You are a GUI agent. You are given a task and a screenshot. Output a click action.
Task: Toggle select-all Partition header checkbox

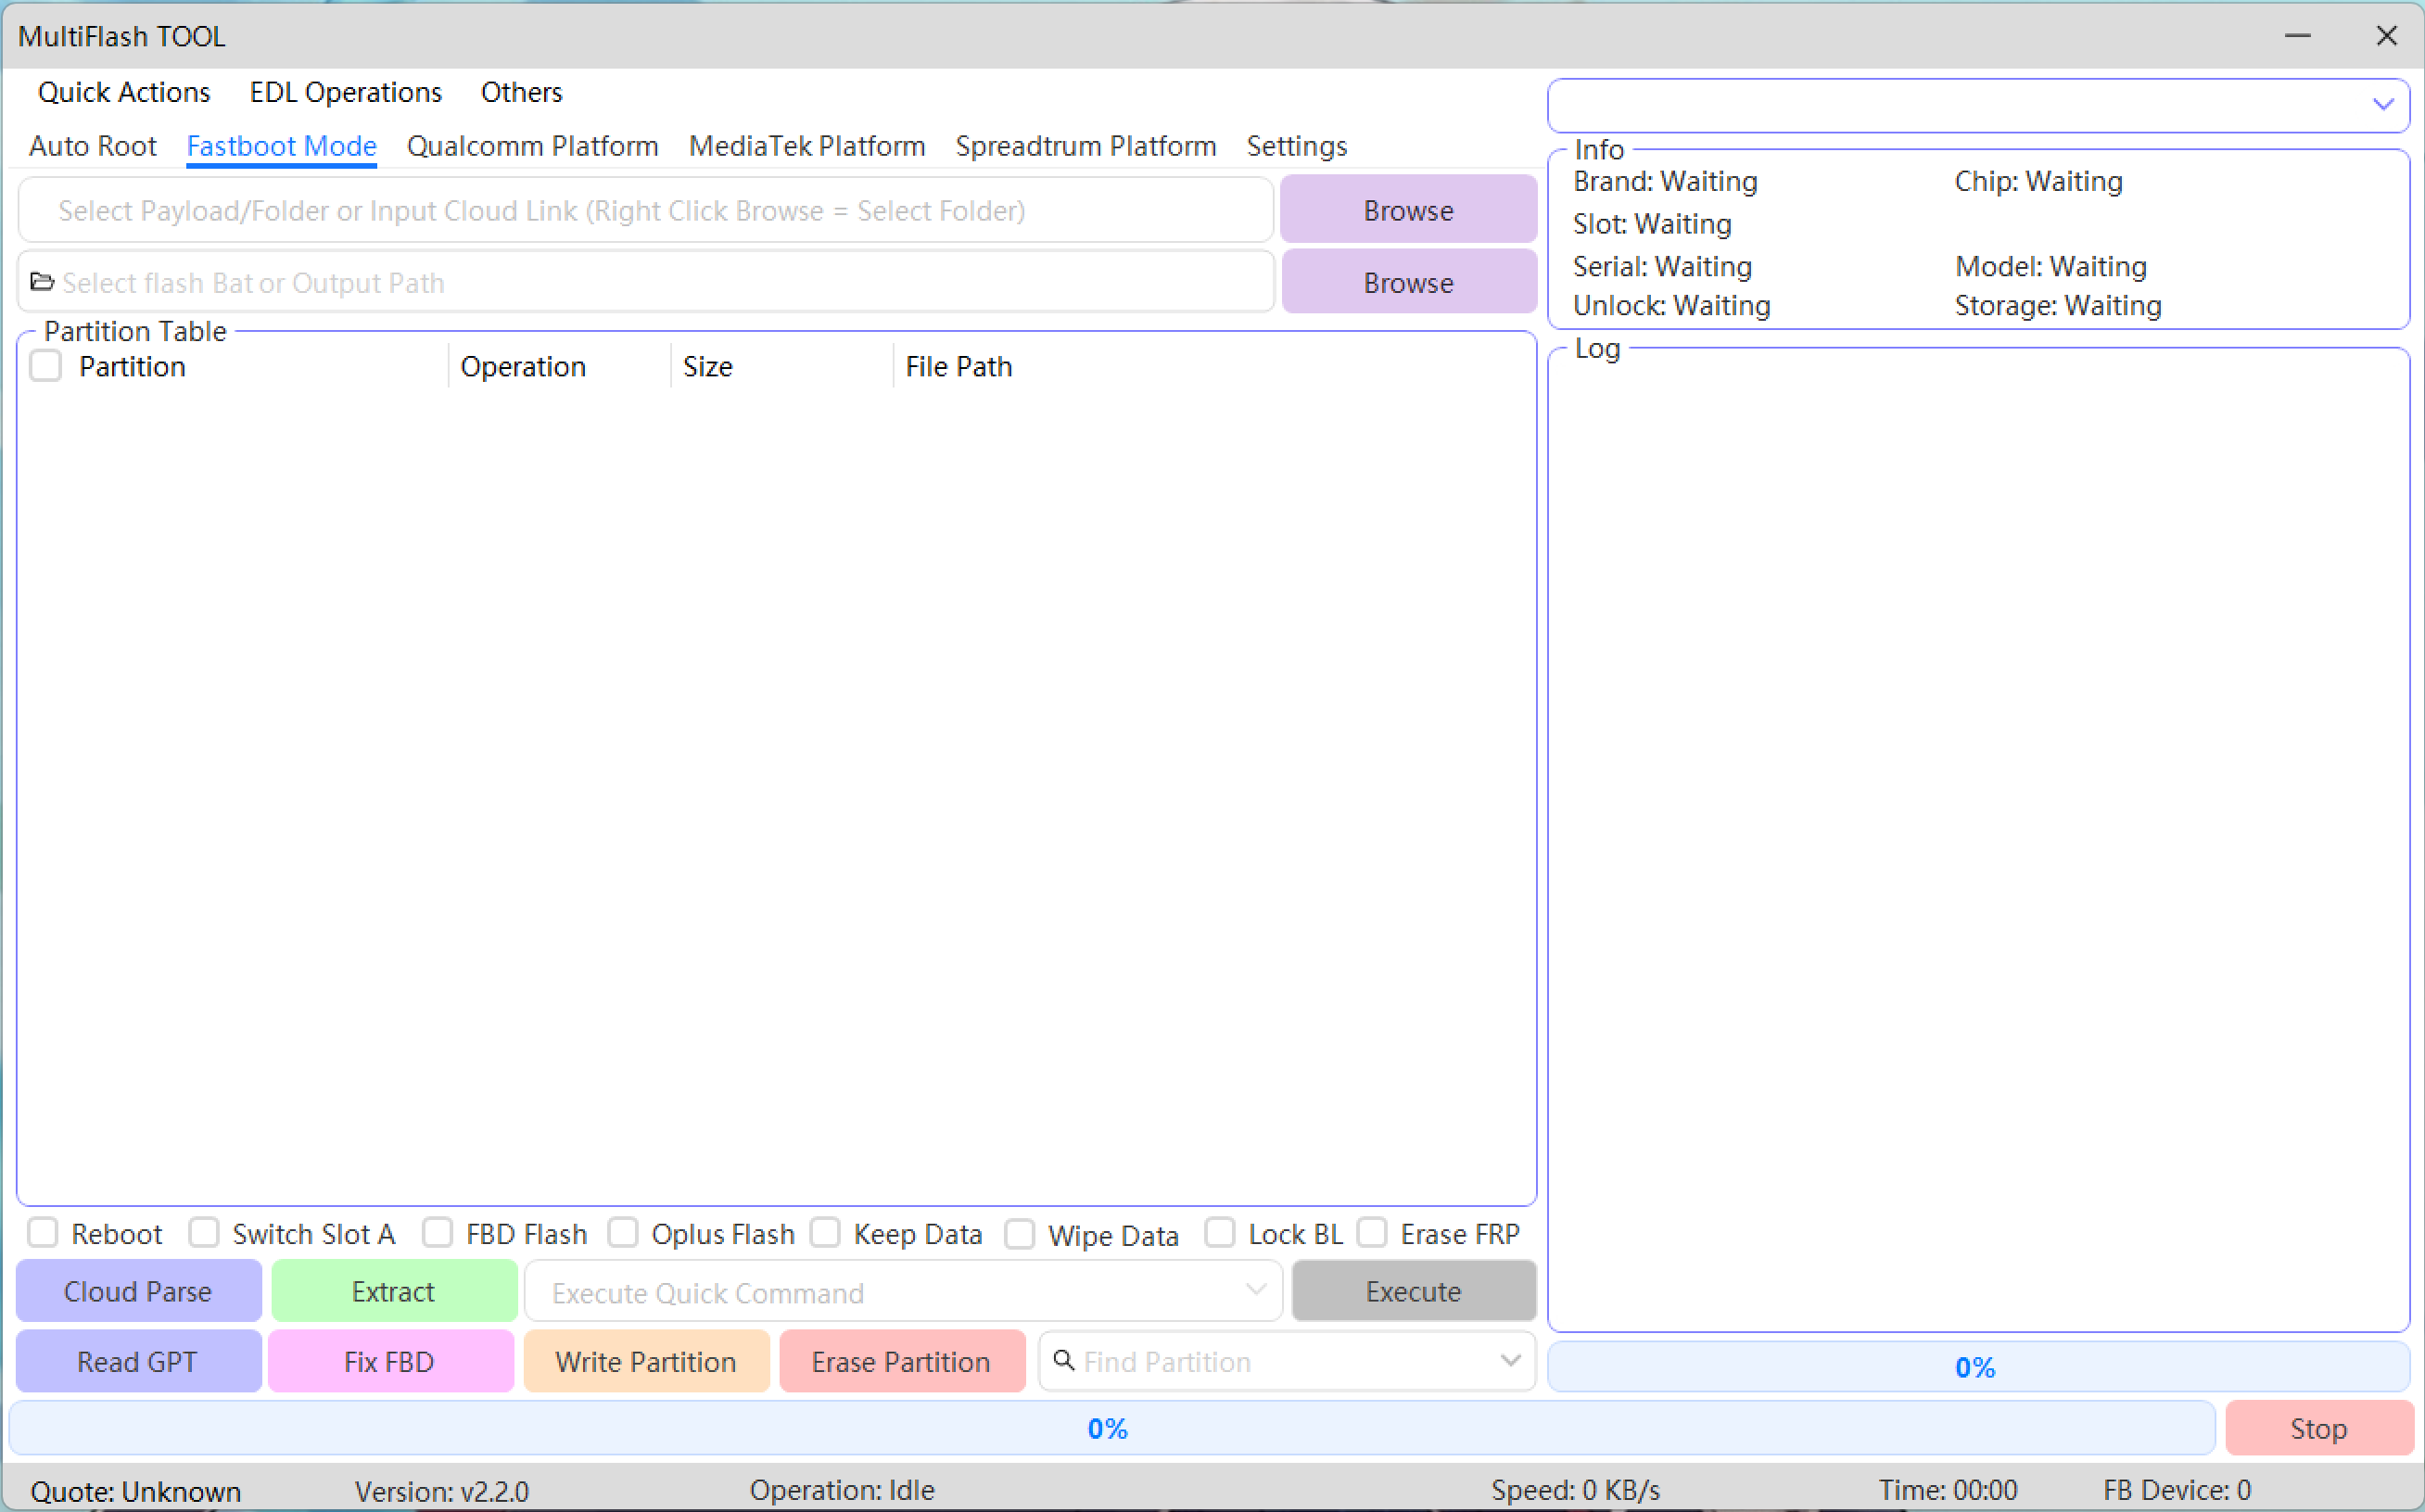point(46,366)
